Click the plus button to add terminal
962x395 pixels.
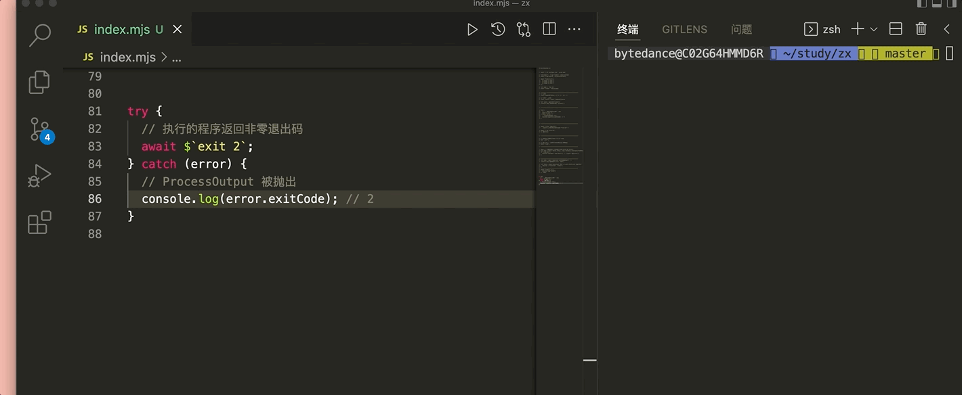pos(858,29)
